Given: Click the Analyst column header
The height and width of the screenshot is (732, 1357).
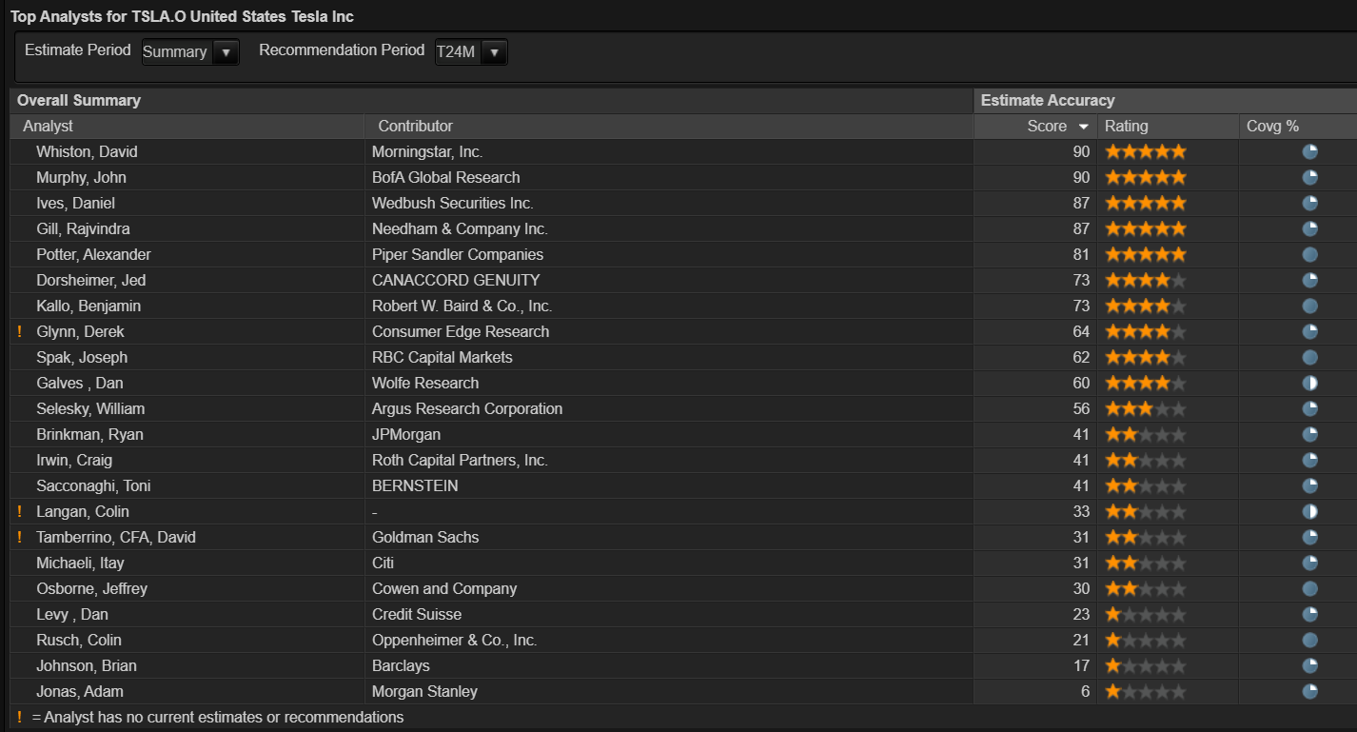Looking at the screenshot, I should coord(48,126).
